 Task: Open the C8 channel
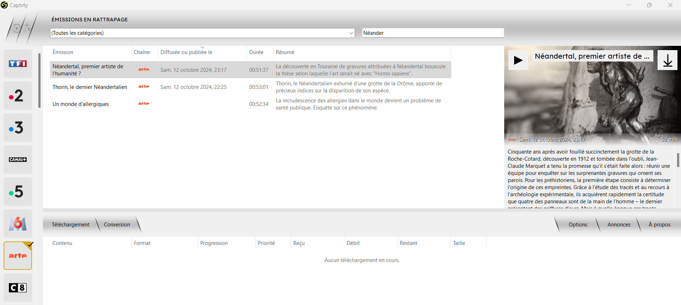18,288
